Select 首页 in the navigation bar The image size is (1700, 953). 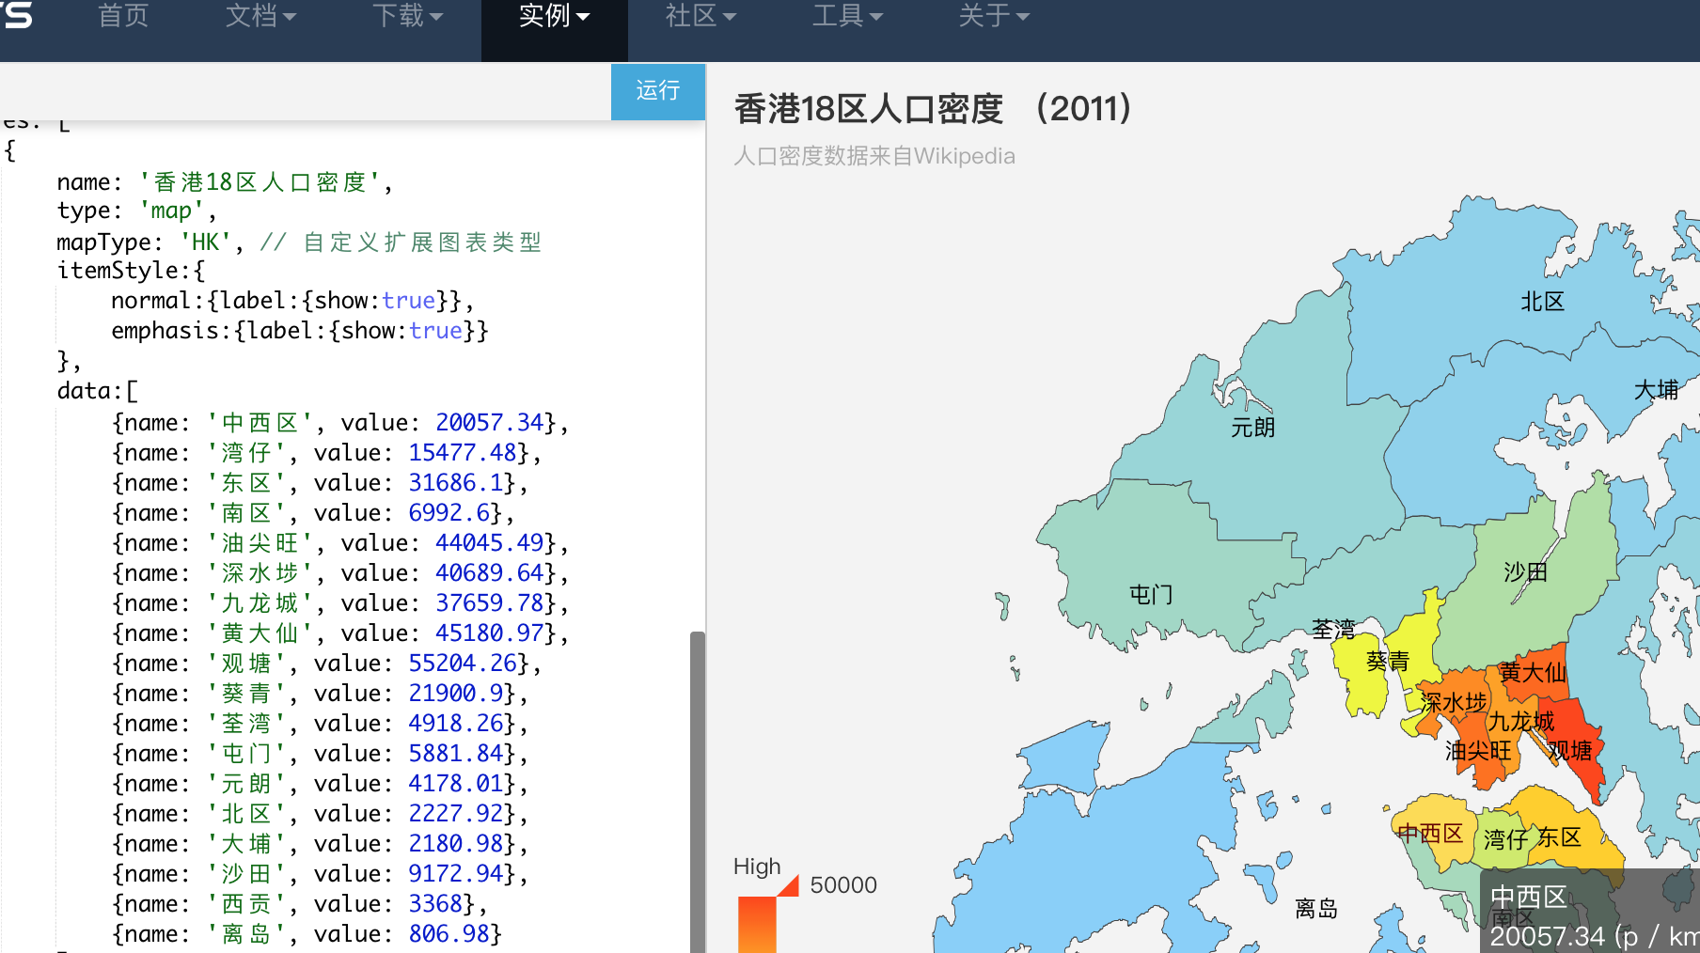coord(122,16)
